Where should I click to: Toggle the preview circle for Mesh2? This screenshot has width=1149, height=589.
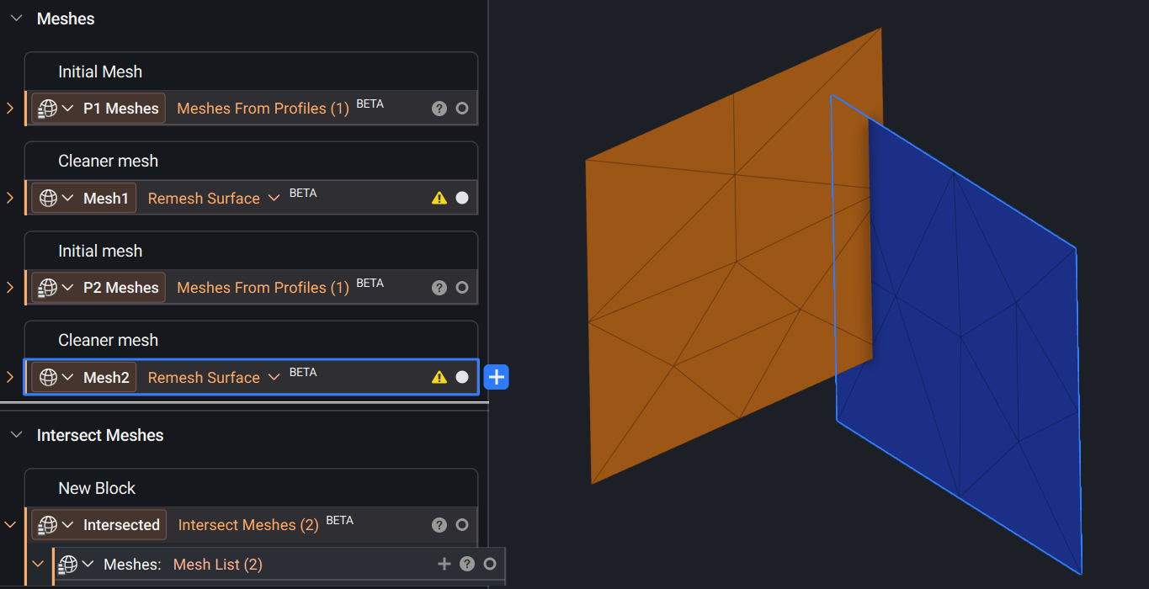462,378
